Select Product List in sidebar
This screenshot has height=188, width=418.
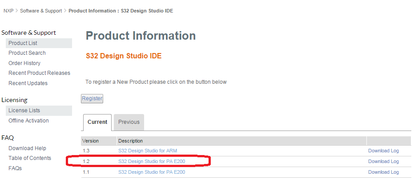23,43
